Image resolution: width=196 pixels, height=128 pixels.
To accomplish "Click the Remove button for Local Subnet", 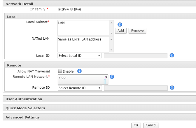I will (x=137, y=31).
